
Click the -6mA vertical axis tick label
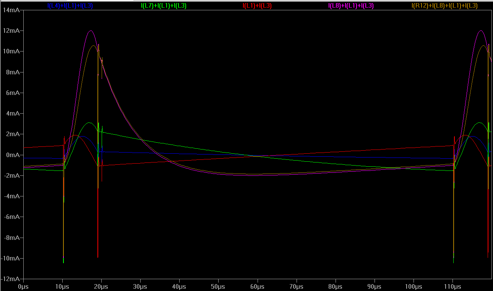pos(12,217)
